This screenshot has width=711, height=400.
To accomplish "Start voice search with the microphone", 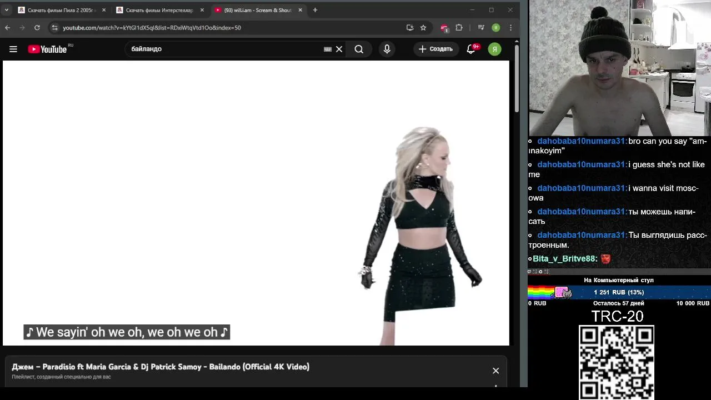I will pos(387,49).
